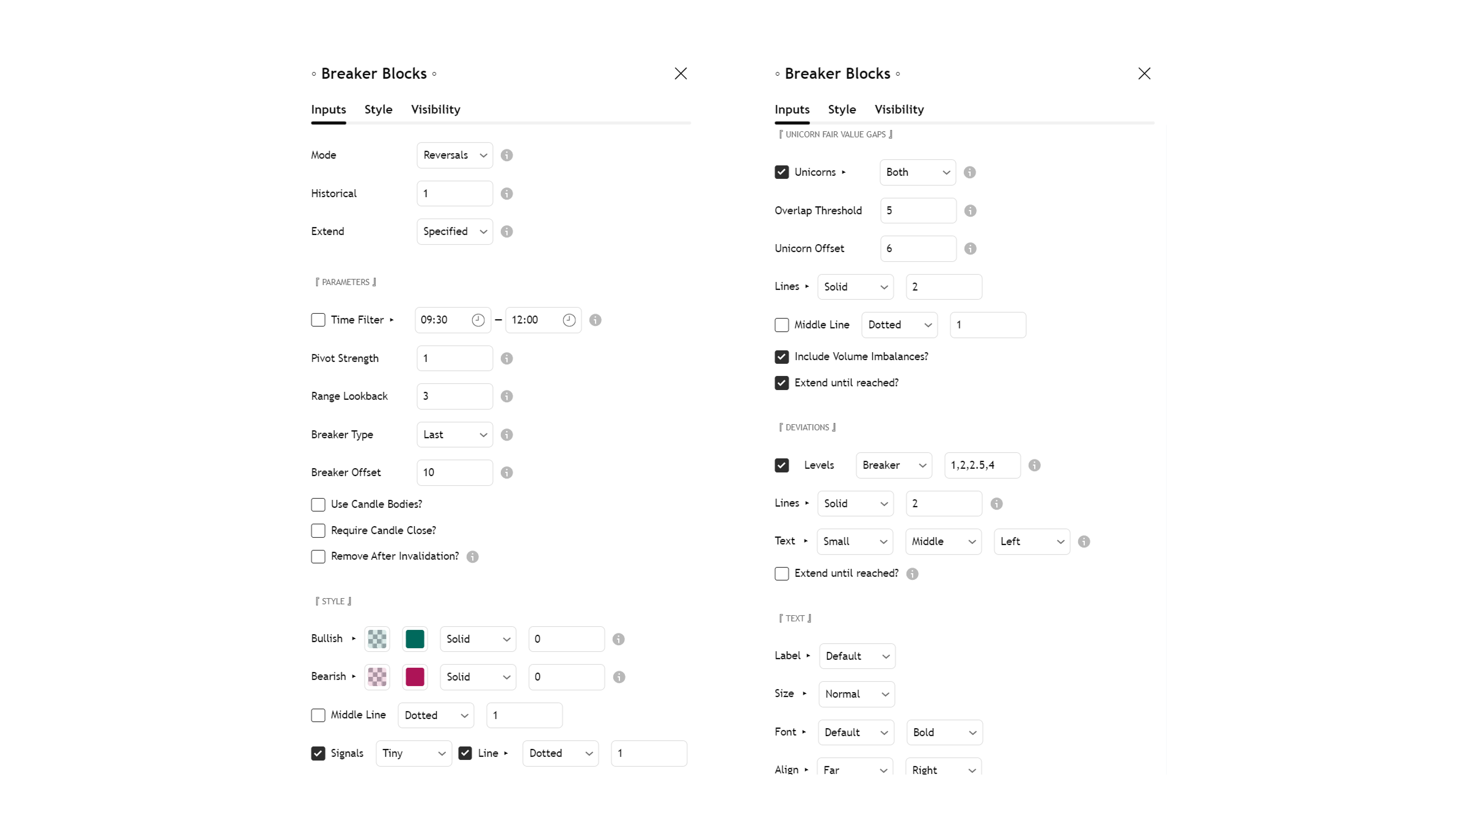Screen dimensions: 1466x824
Task: Close the left Breaker Blocks dialog
Action: 680,73
